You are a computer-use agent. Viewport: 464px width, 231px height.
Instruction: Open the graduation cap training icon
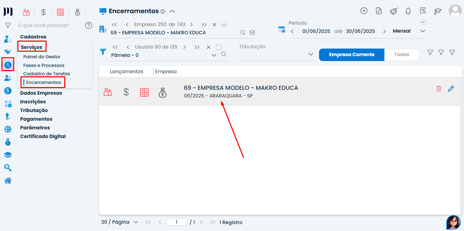point(438,11)
